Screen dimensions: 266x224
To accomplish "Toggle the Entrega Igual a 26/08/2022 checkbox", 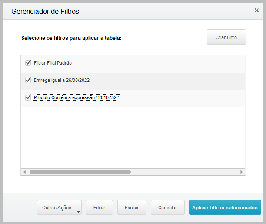I will [28, 80].
